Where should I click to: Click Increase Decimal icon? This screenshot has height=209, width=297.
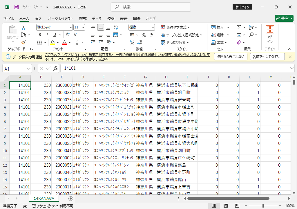(x=132, y=42)
